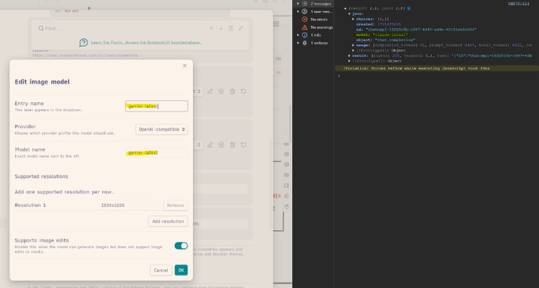Click the reset arrow icon in upper model row
The width and height of the screenshot is (539, 288).
[x=244, y=91]
